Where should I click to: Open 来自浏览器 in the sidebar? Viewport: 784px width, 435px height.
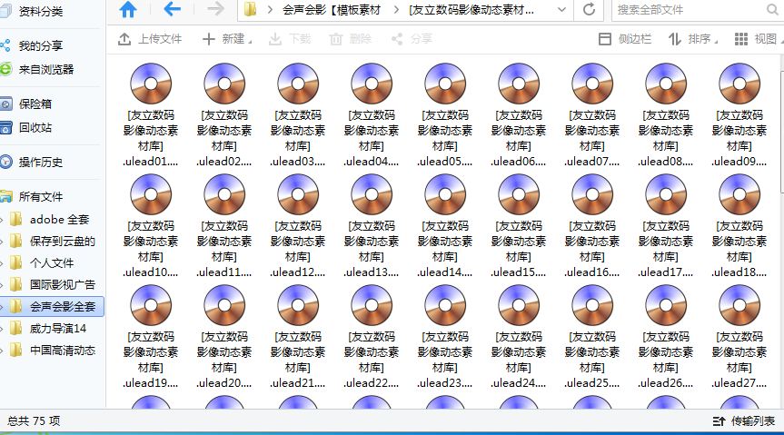tap(45, 70)
